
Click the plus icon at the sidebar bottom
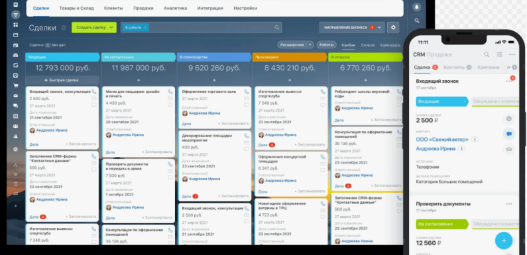(15, 205)
